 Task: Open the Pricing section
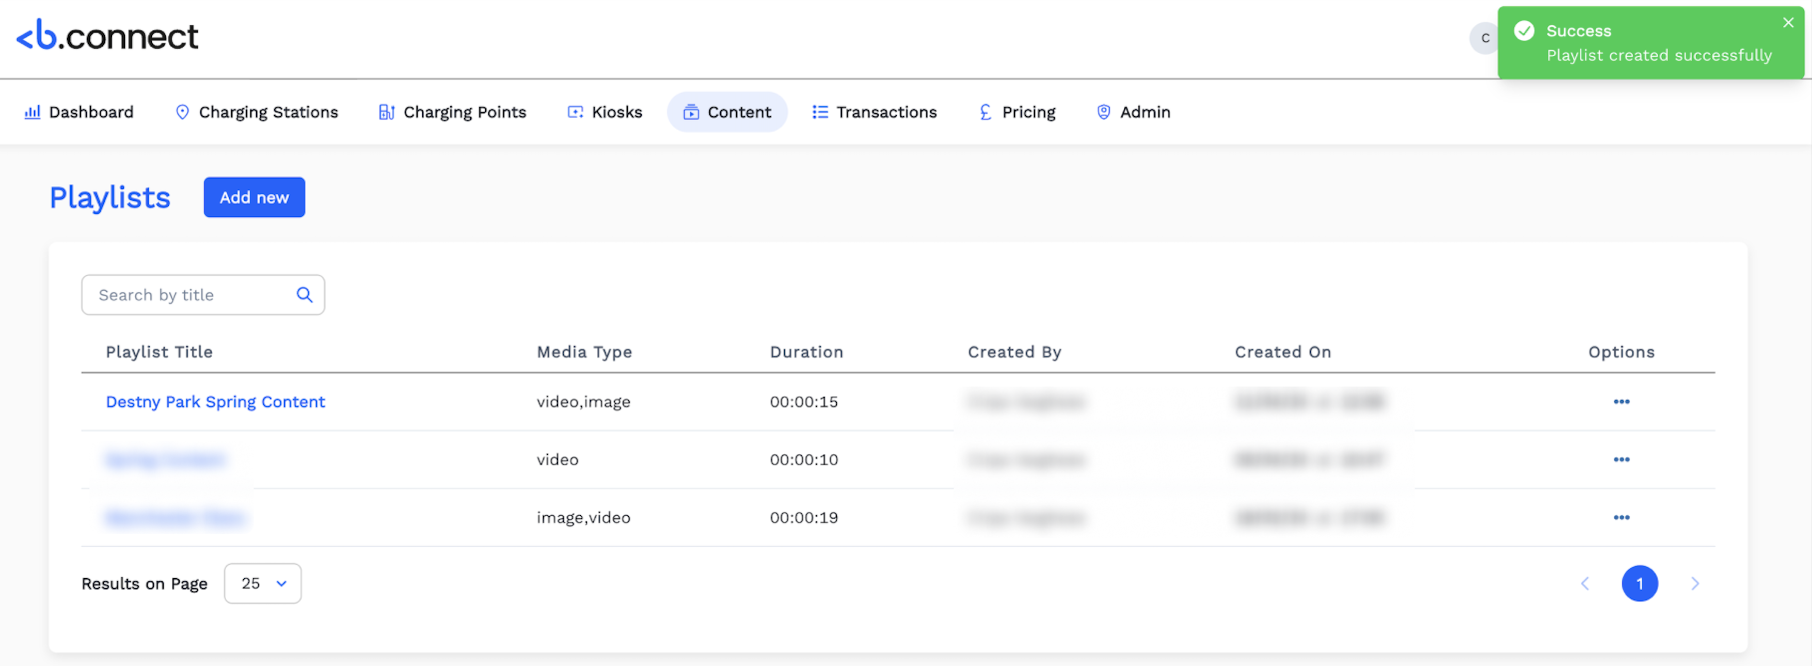1017,112
